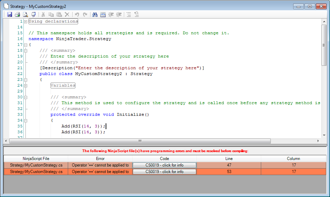Paste from clipboard with the paste icon
Image resolution: width=330 pixels, height=197 pixels.
(x=59, y=14)
